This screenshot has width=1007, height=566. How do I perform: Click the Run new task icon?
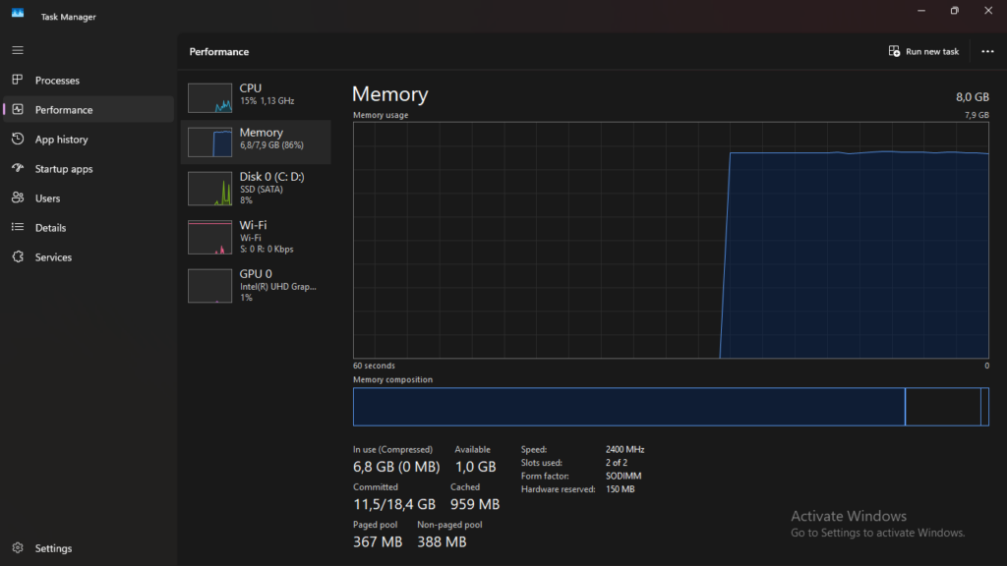pyautogui.click(x=894, y=51)
